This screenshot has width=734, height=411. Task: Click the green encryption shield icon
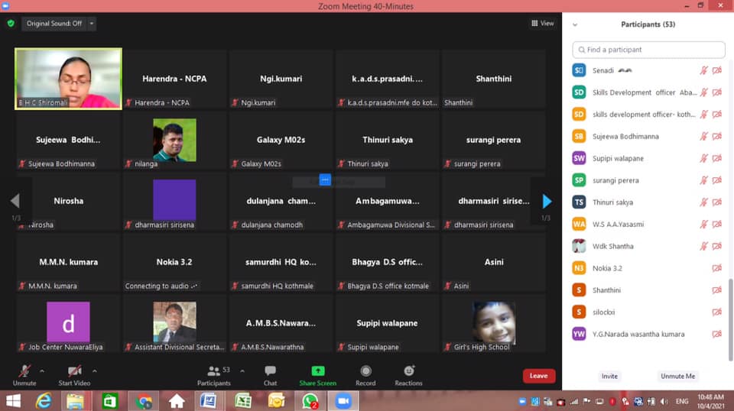point(11,24)
